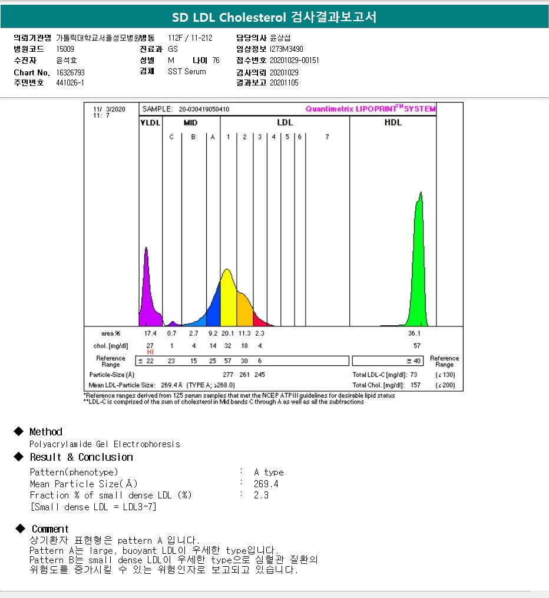Select LDL-2 area % value '11.3'
The image size is (549, 598).
tap(244, 333)
